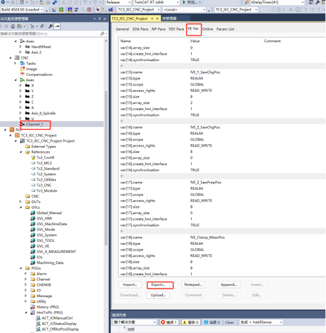The height and width of the screenshot is (333, 326).
Task: Click the navigate backward arrow icon
Action: point(3,2)
